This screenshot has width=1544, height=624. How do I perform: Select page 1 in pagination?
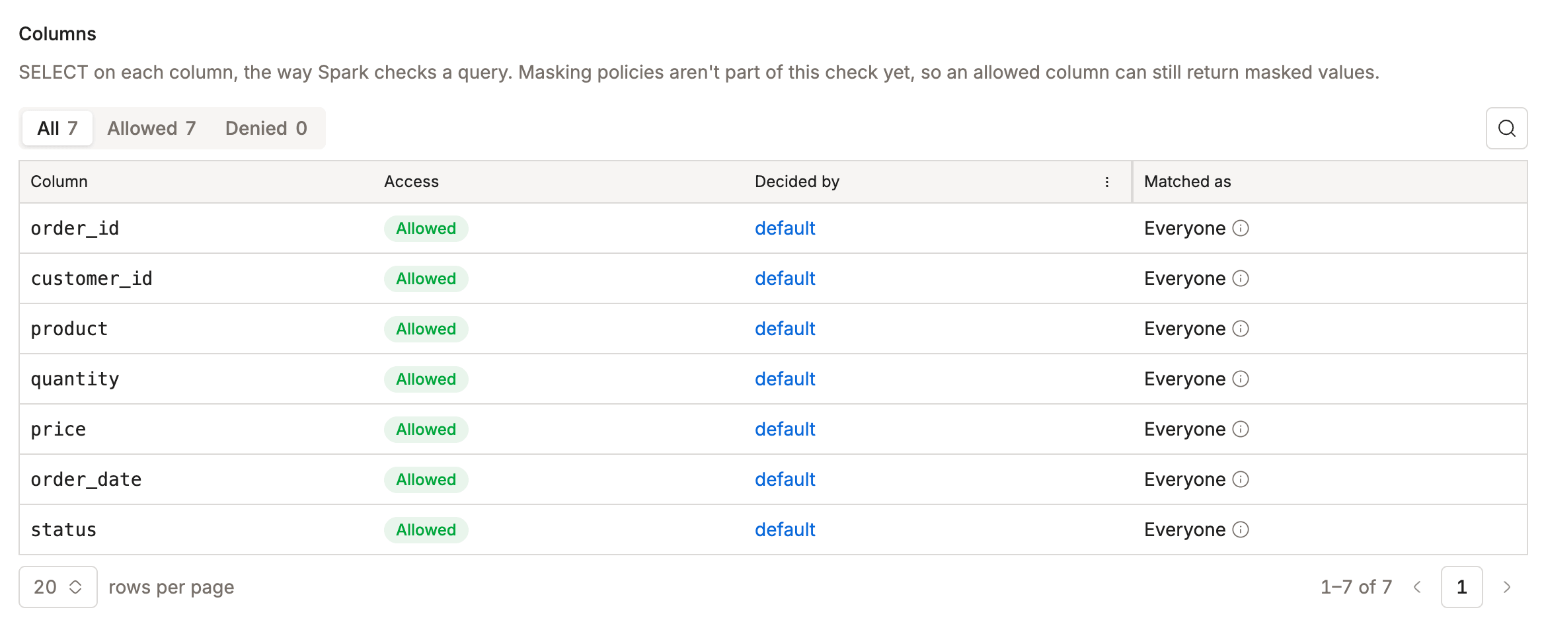point(1462,587)
